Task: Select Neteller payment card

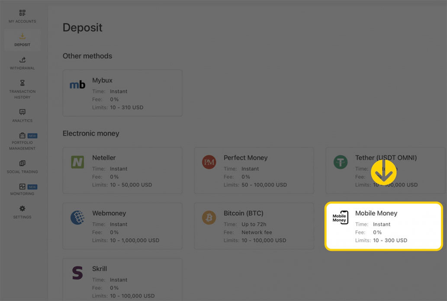Action: tap(122, 170)
